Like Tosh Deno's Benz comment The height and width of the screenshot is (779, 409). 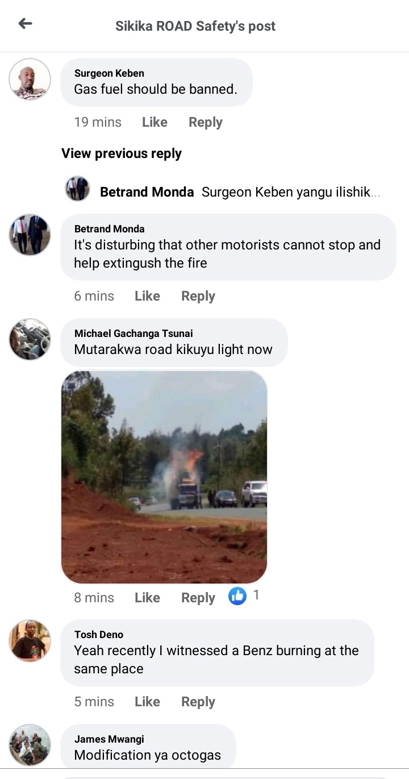coord(147,702)
